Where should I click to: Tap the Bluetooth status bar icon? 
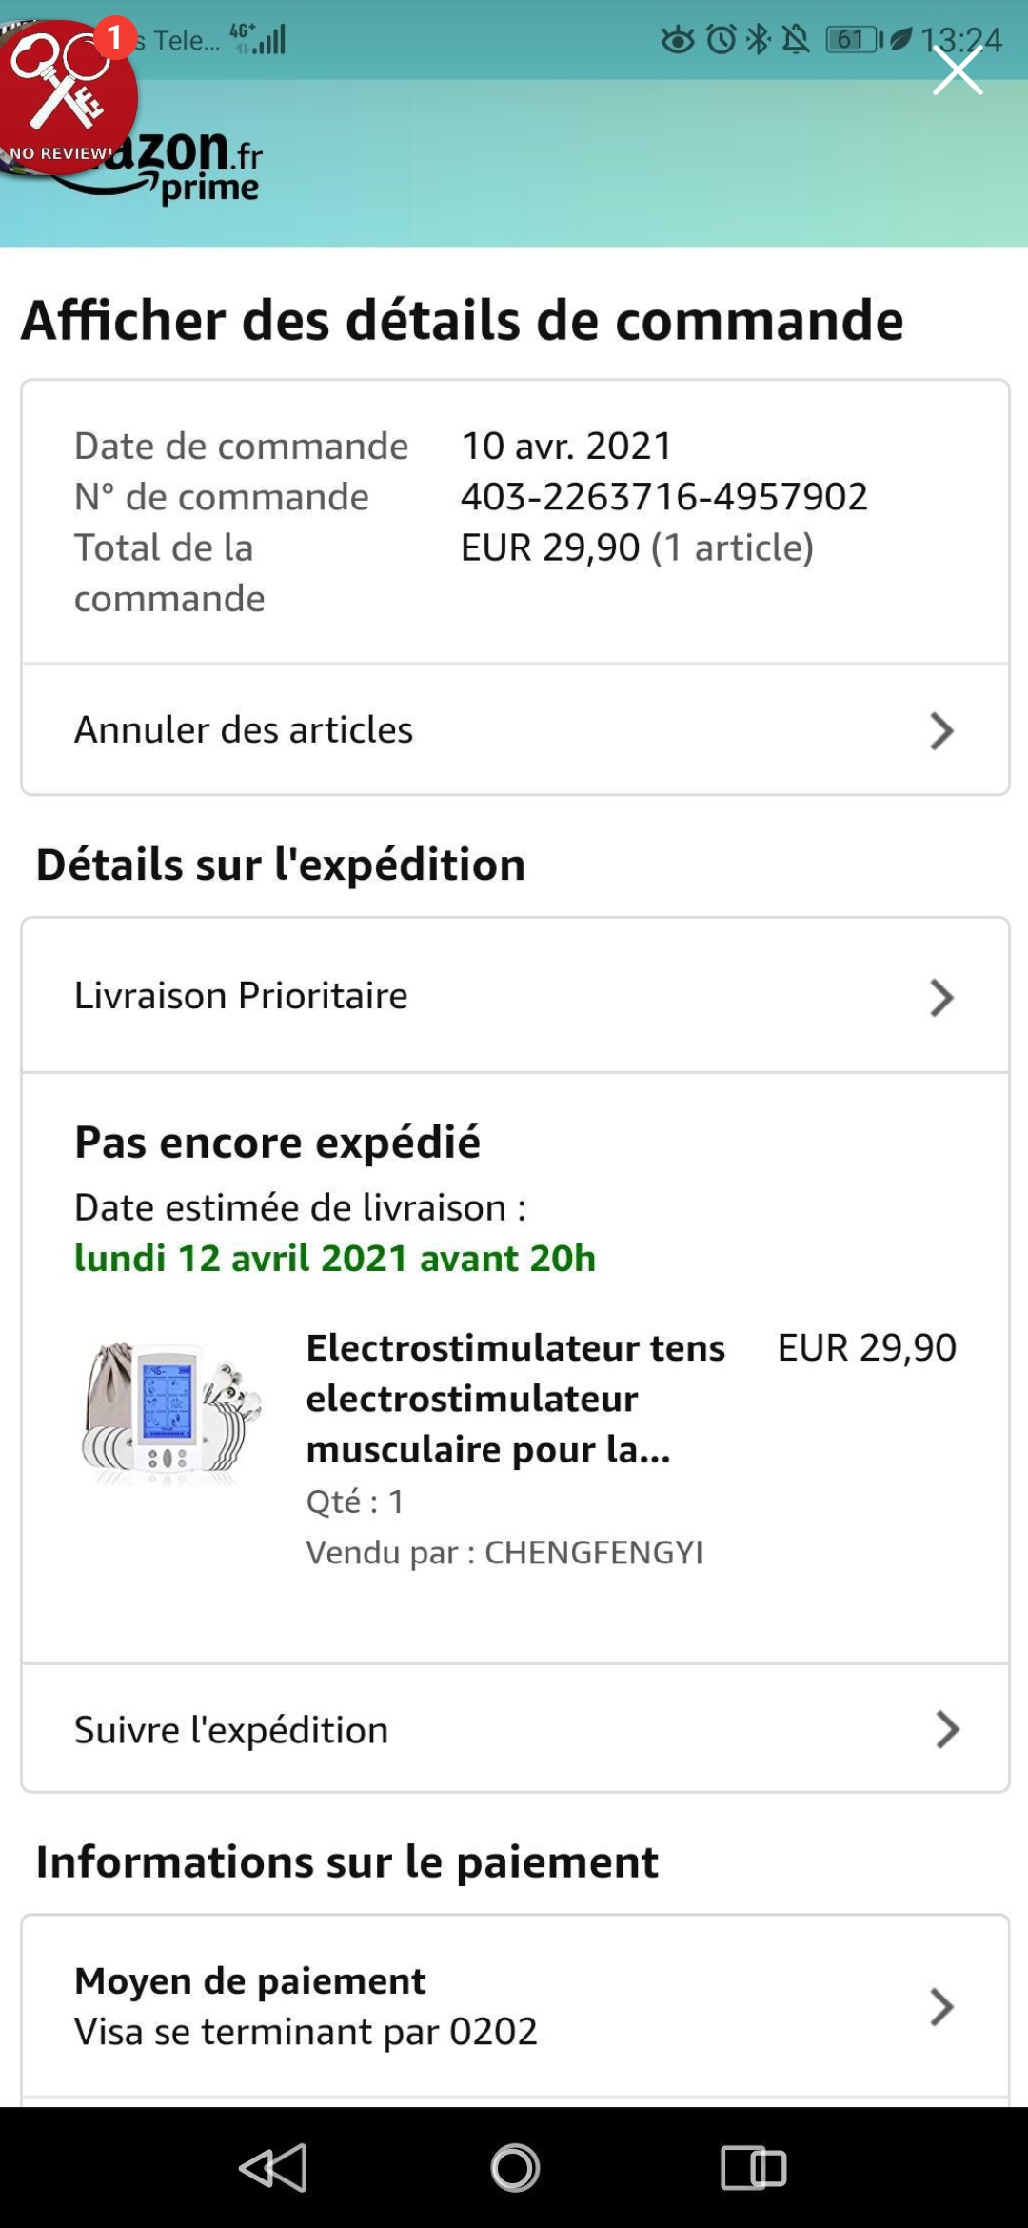pos(759,39)
